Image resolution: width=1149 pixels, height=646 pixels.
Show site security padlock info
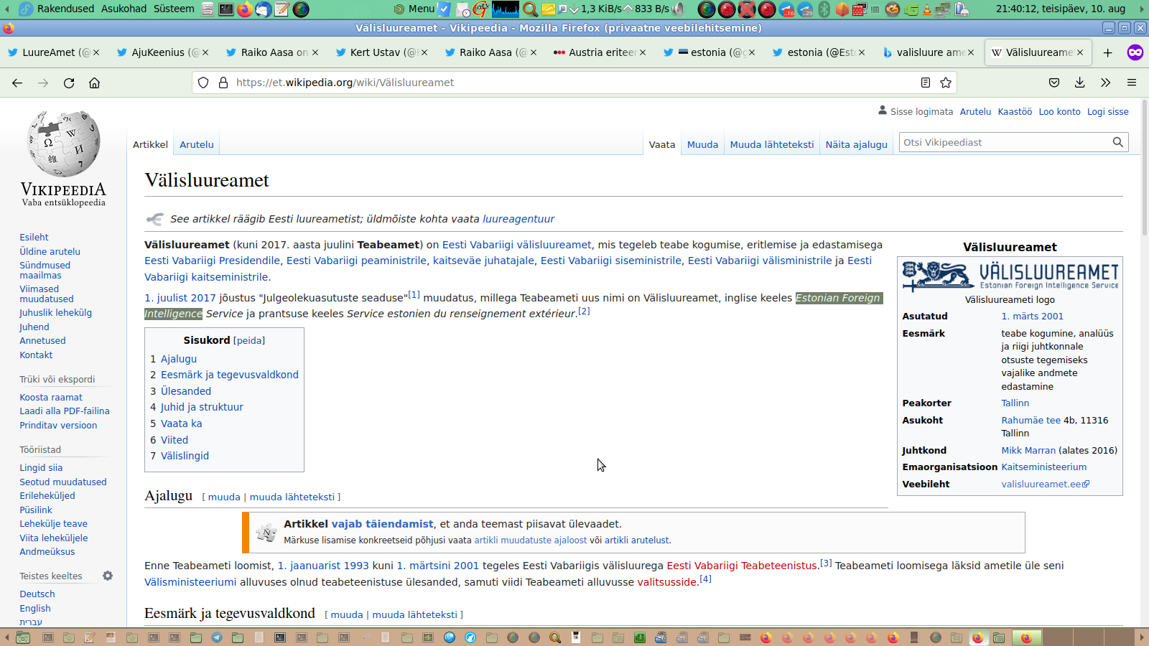[x=223, y=83]
